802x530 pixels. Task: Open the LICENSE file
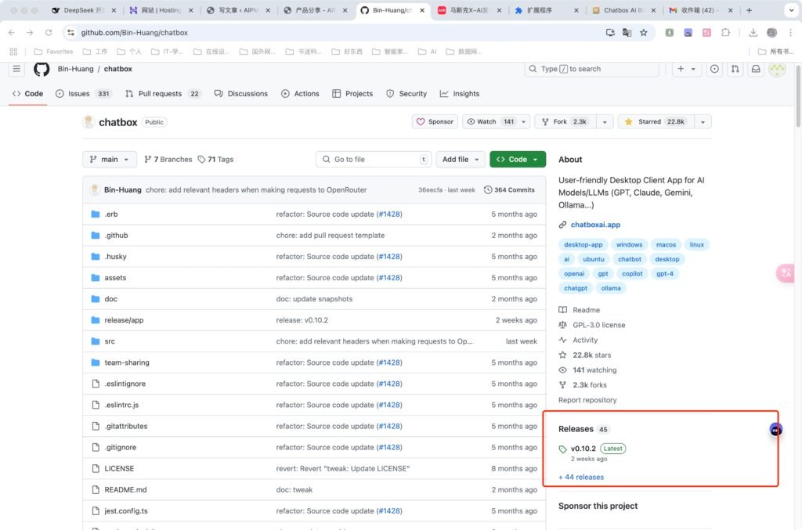(119, 469)
